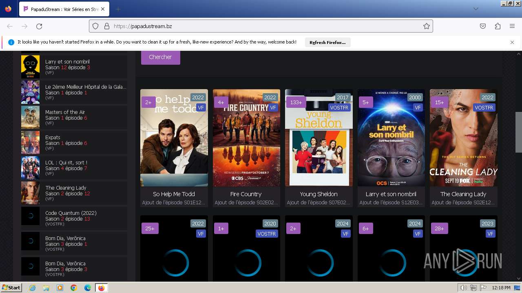Click the Action Center flag icon
The image size is (522, 293).
[x=483, y=288]
